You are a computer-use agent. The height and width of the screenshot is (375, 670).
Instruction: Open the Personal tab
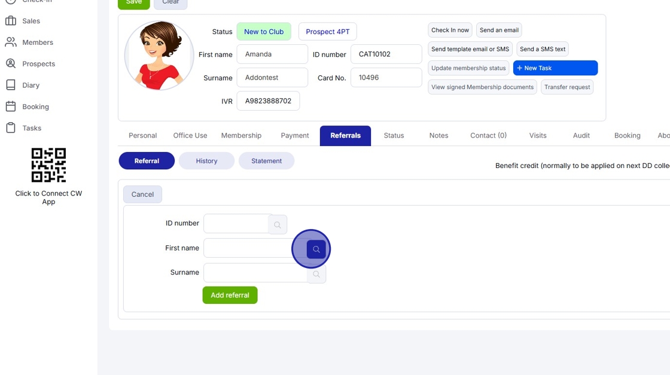(x=143, y=135)
